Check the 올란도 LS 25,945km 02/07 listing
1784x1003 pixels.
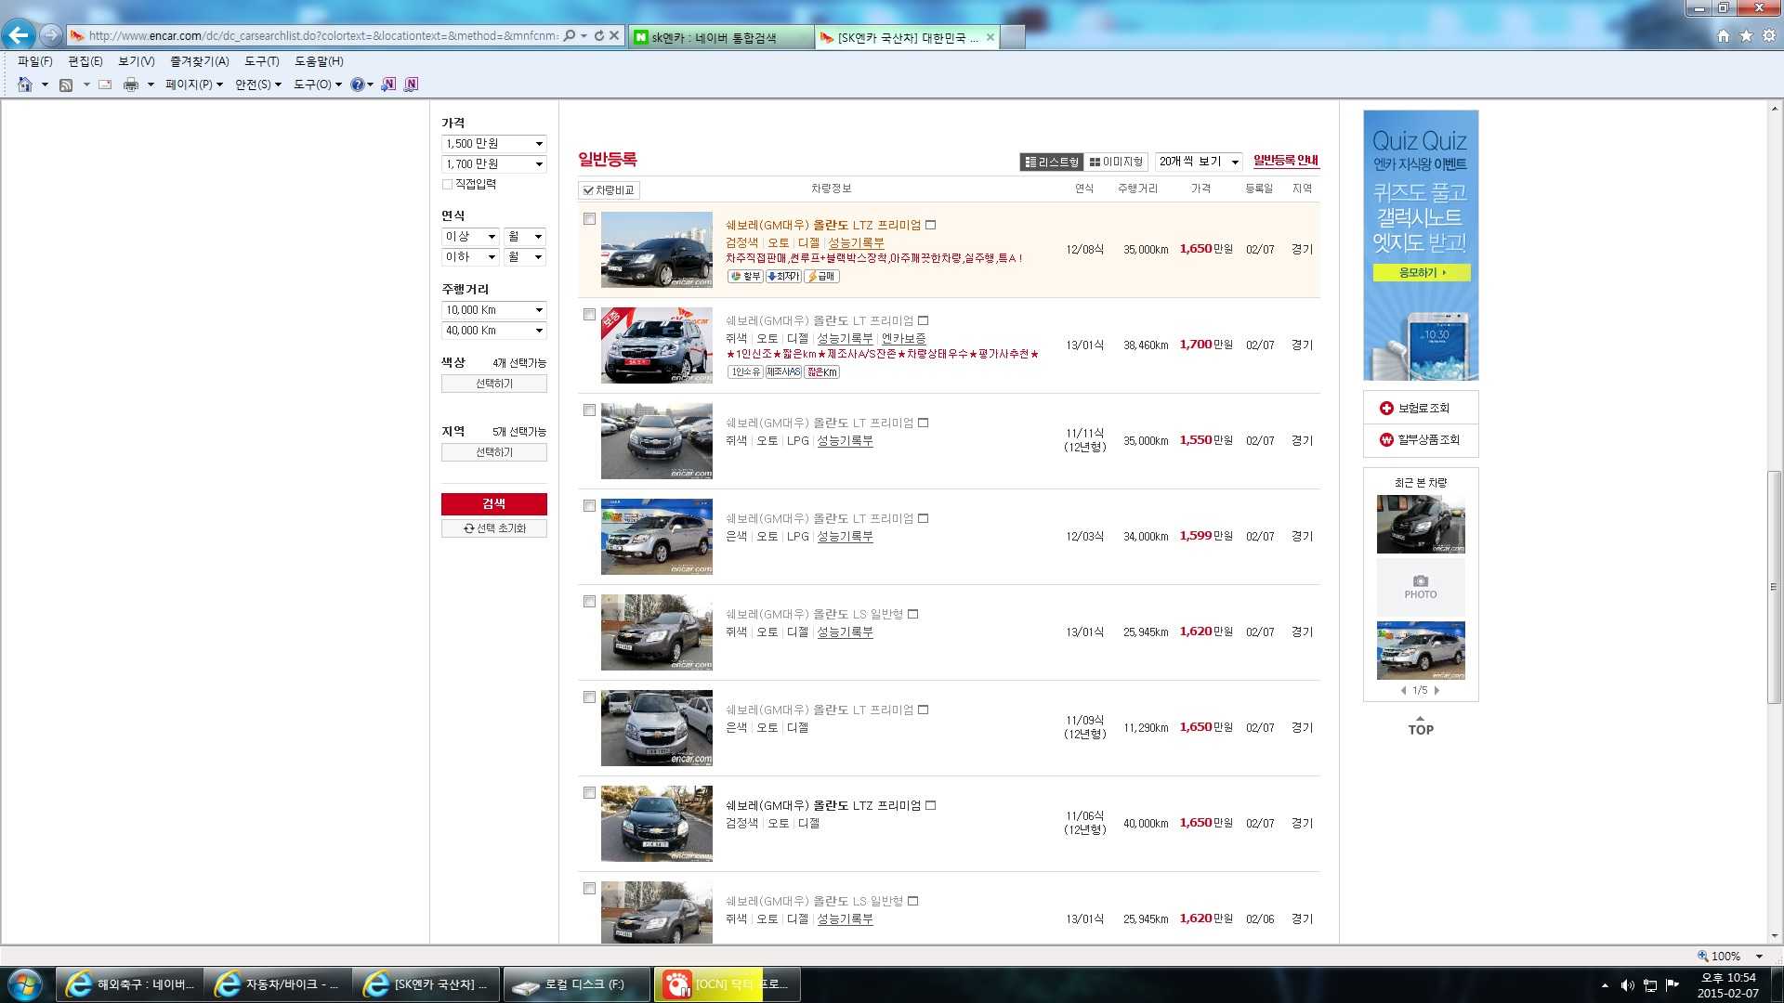pyautogui.click(x=589, y=602)
